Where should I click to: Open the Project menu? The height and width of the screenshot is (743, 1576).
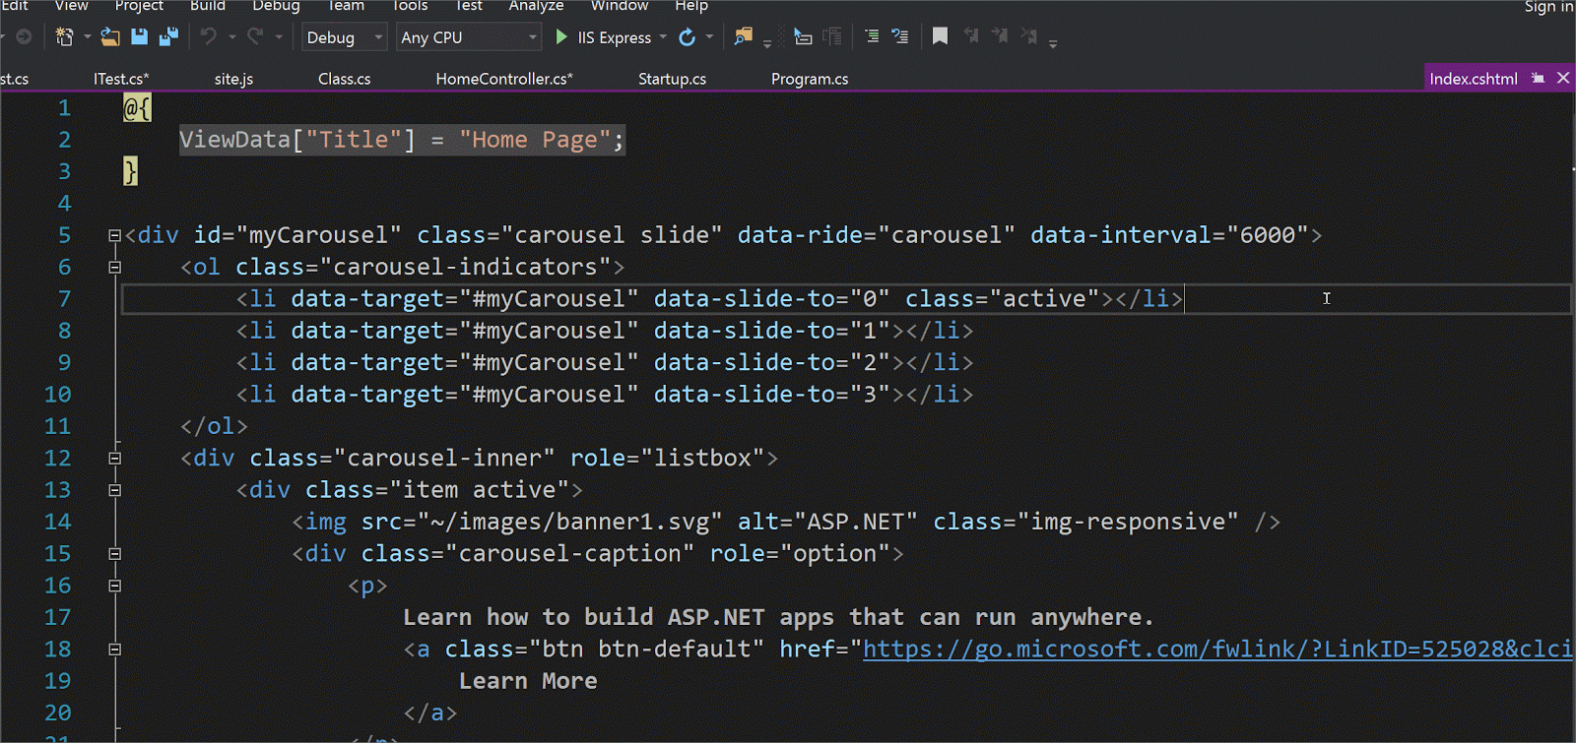pos(139,6)
